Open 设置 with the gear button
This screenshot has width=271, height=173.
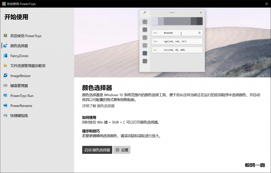(122, 150)
